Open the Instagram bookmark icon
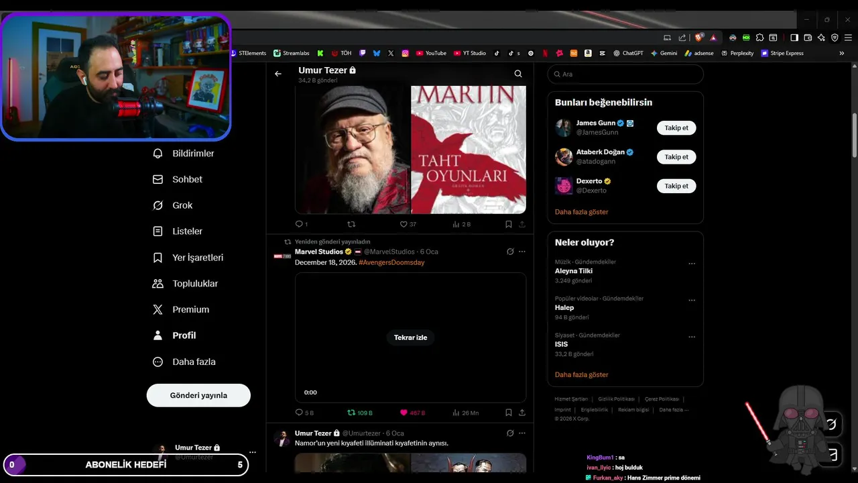This screenshot has height=483, width=858. 406,53
